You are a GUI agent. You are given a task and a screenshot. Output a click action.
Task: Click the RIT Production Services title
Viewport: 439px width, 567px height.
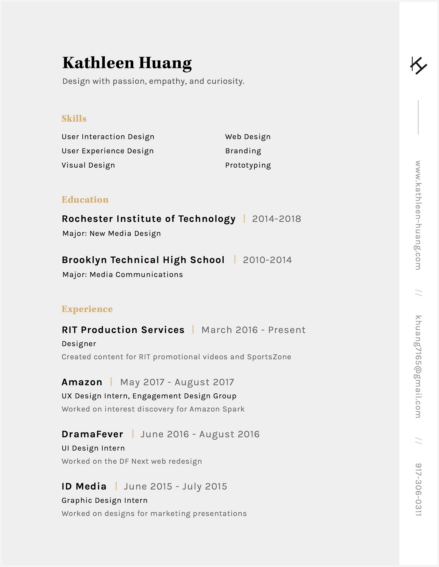[x=123, y=330]
